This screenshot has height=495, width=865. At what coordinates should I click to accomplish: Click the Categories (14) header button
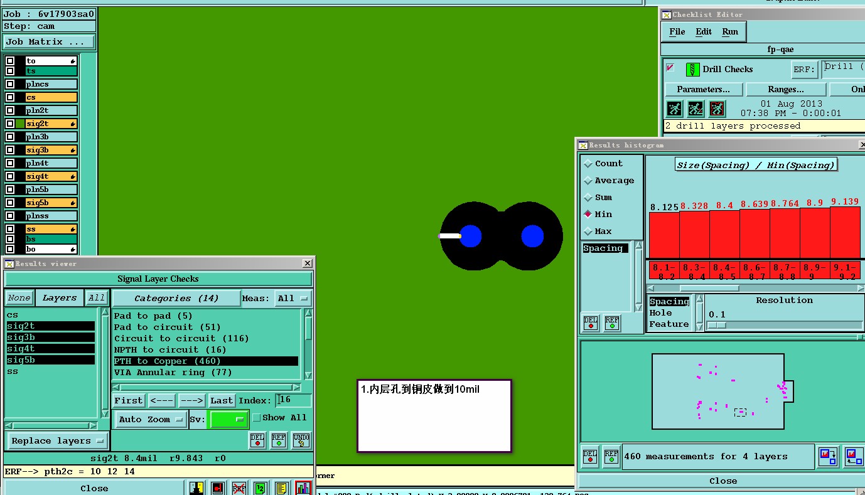click(176, 299)
